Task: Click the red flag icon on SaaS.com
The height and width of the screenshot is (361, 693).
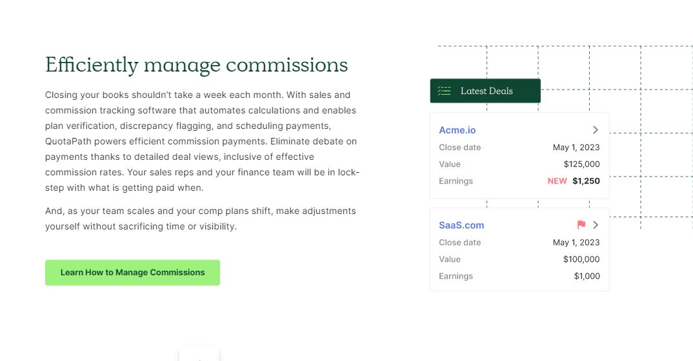Action: [581, 225]
